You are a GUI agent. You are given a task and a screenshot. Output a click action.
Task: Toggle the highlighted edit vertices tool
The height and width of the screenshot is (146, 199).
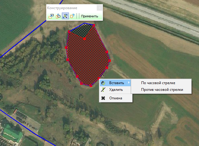tap(65, 16)
